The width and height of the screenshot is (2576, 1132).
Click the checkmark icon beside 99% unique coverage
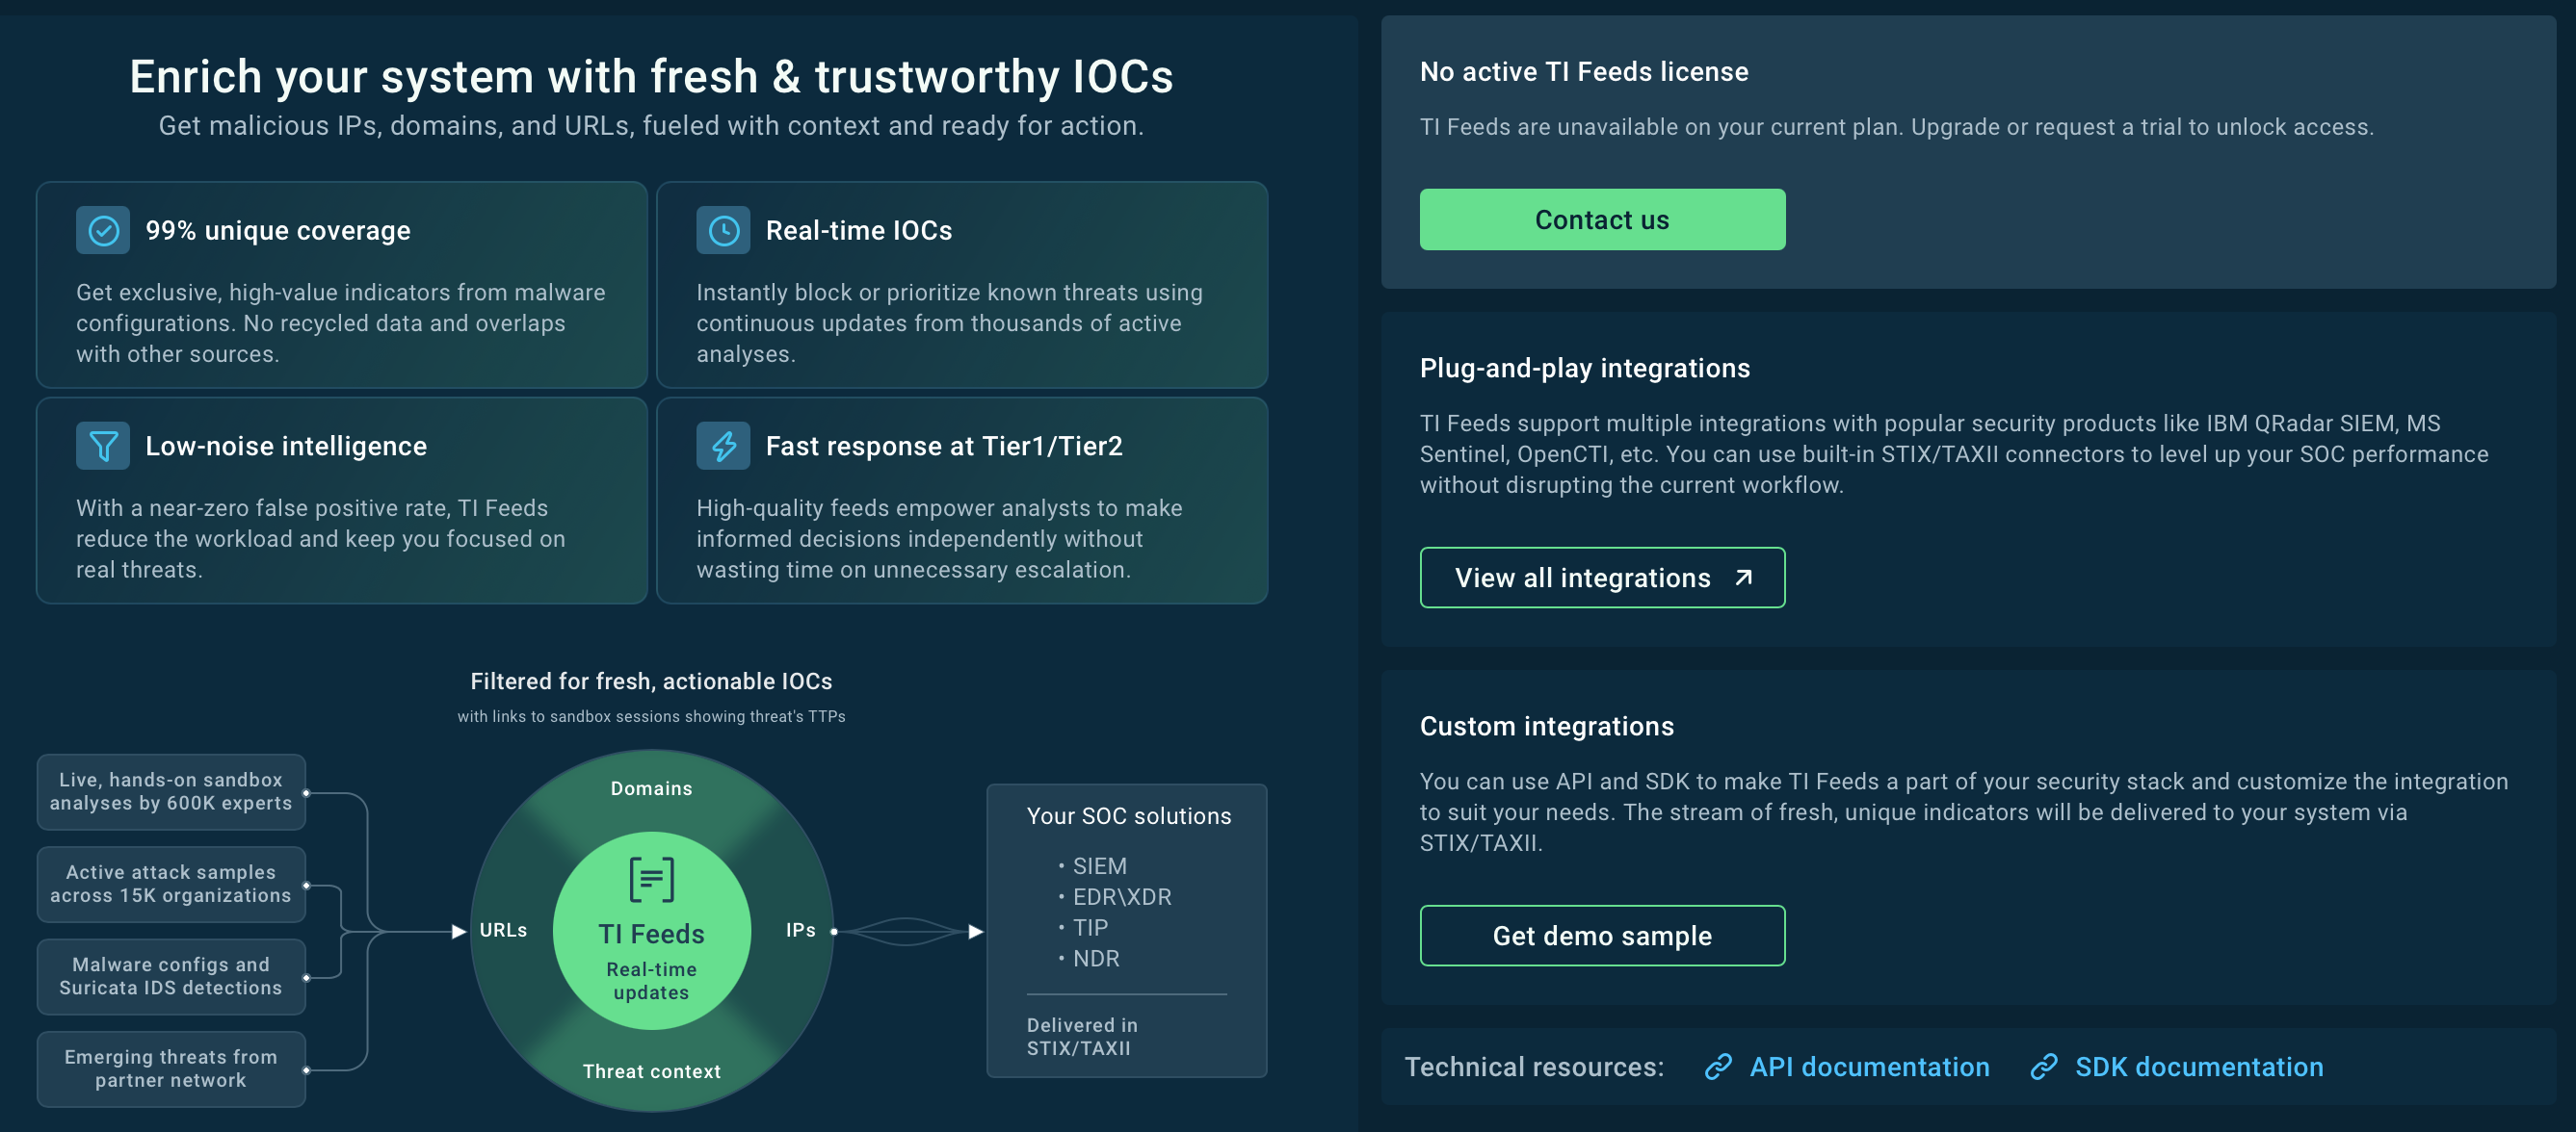point(103,230)
